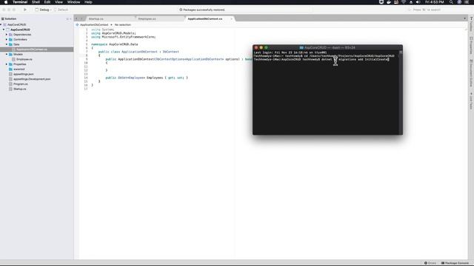Collapse the bold AspCoreCRUD project node

[4, 30]
